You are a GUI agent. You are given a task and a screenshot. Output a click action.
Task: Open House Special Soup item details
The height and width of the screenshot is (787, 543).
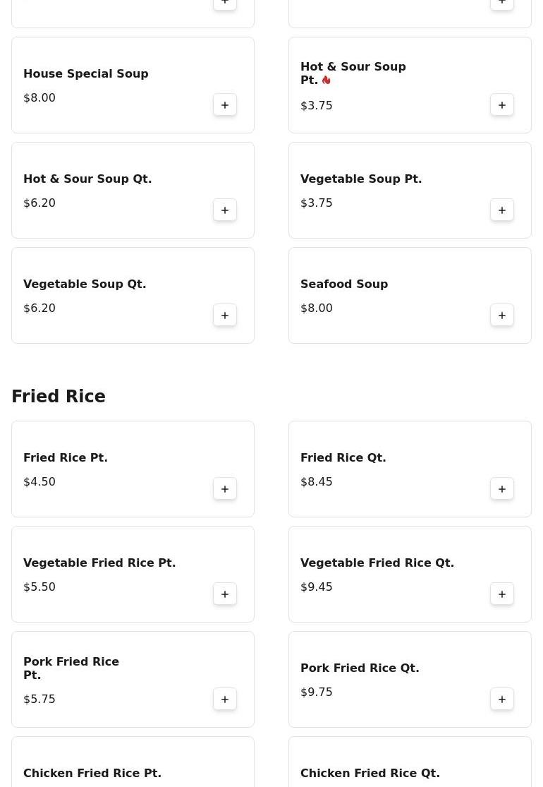pyautogui.click(x=86, y=73)
